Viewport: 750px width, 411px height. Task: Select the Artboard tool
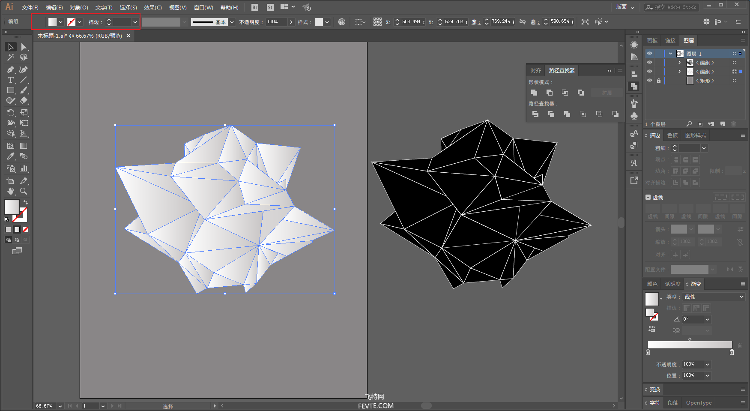(11, 181)
